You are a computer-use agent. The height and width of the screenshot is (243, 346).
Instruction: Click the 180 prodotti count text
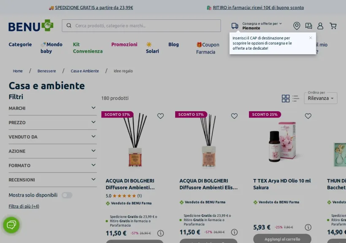[115, 98]
